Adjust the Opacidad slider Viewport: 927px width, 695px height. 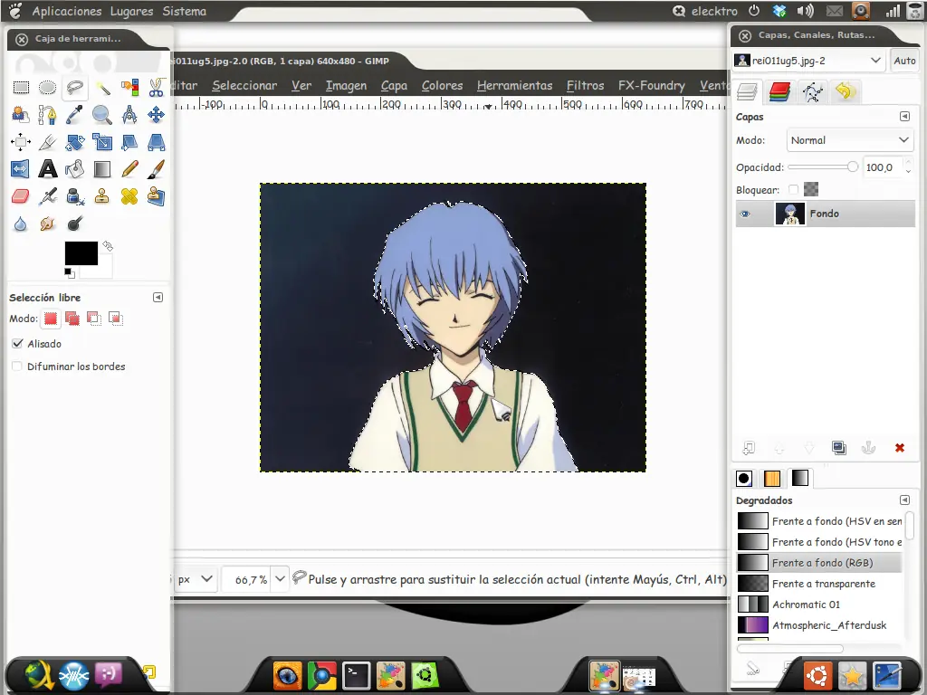[x=822, y=167]
